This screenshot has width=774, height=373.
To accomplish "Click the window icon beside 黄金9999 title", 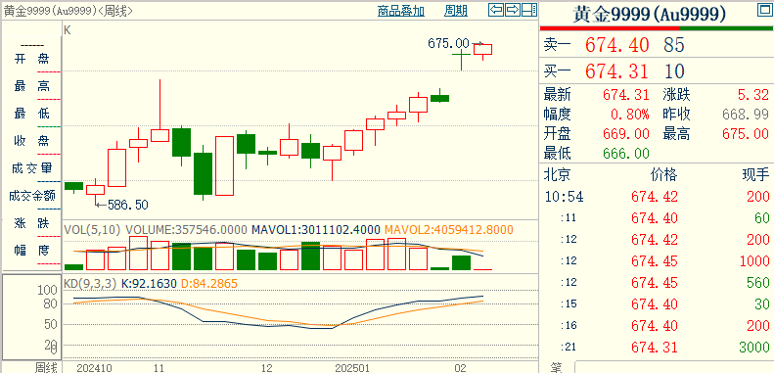I will click(x=763, y=10).
